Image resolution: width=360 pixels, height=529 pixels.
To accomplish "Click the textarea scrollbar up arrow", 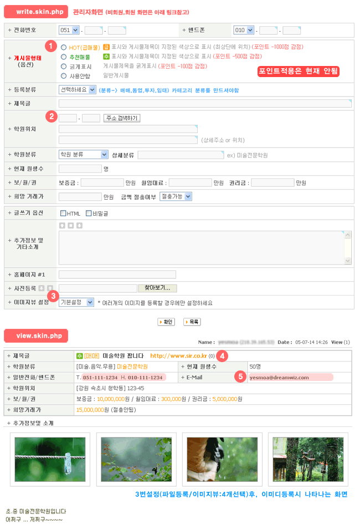I will pos(348,235).
